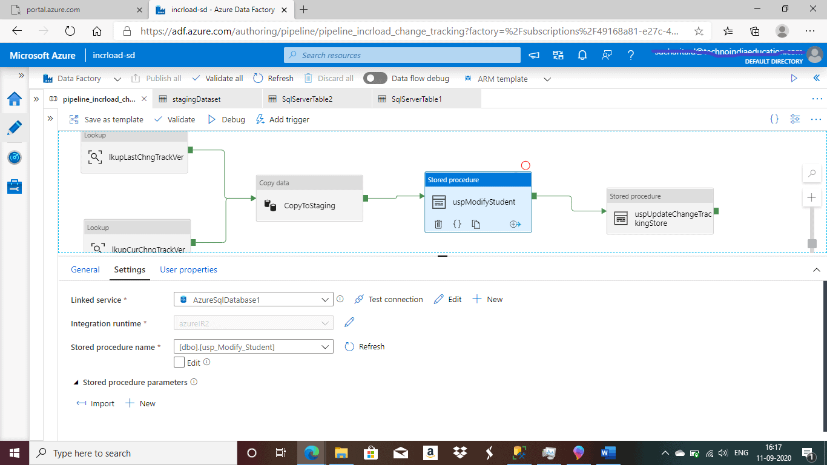Collapse Stored procedure parameters section
827x465 pixels.
(76, 383)
